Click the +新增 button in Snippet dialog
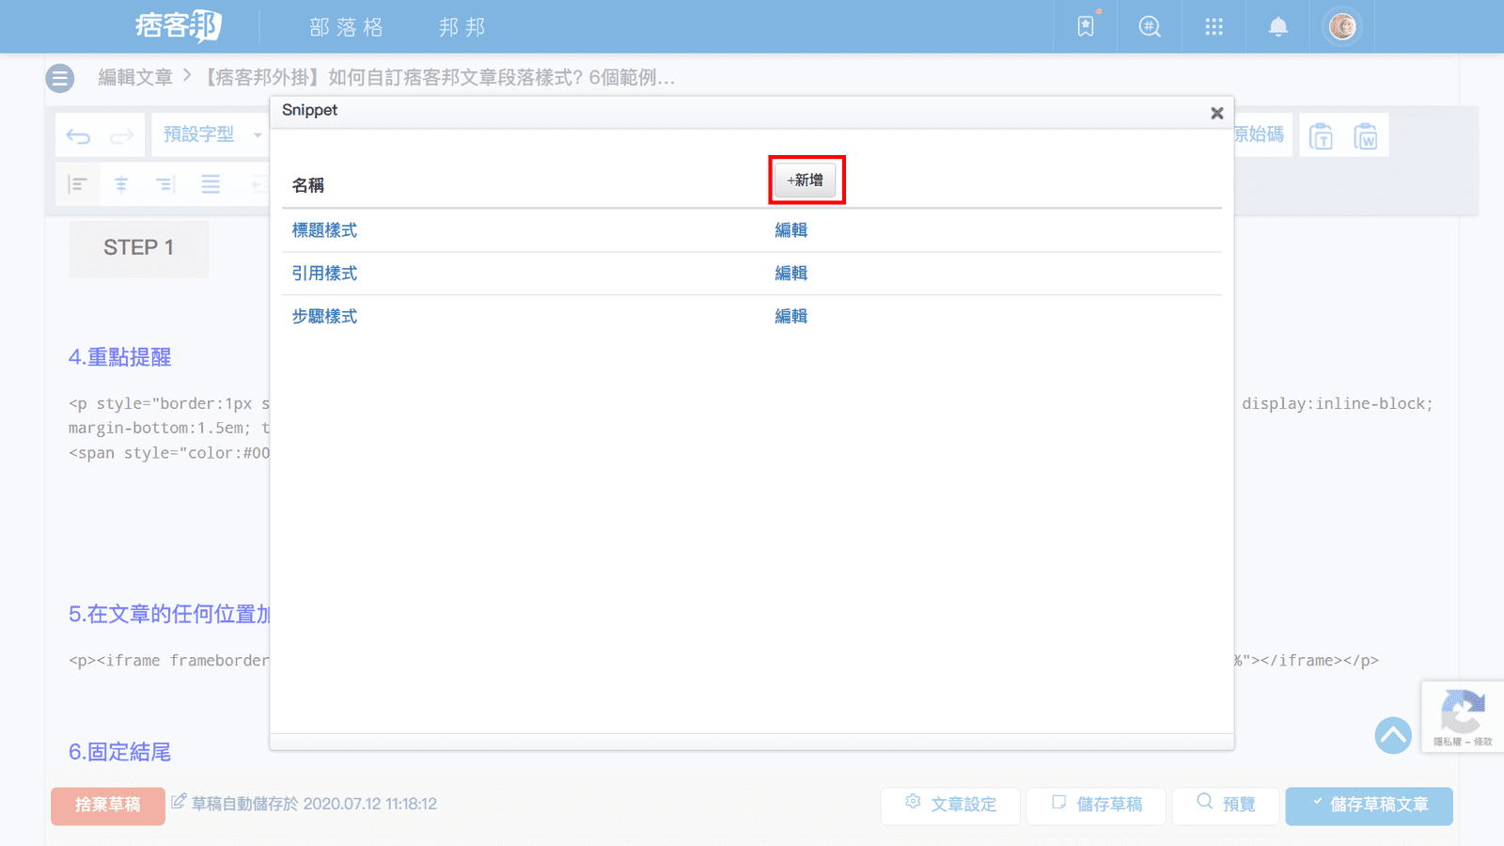 tap(806, 180)
